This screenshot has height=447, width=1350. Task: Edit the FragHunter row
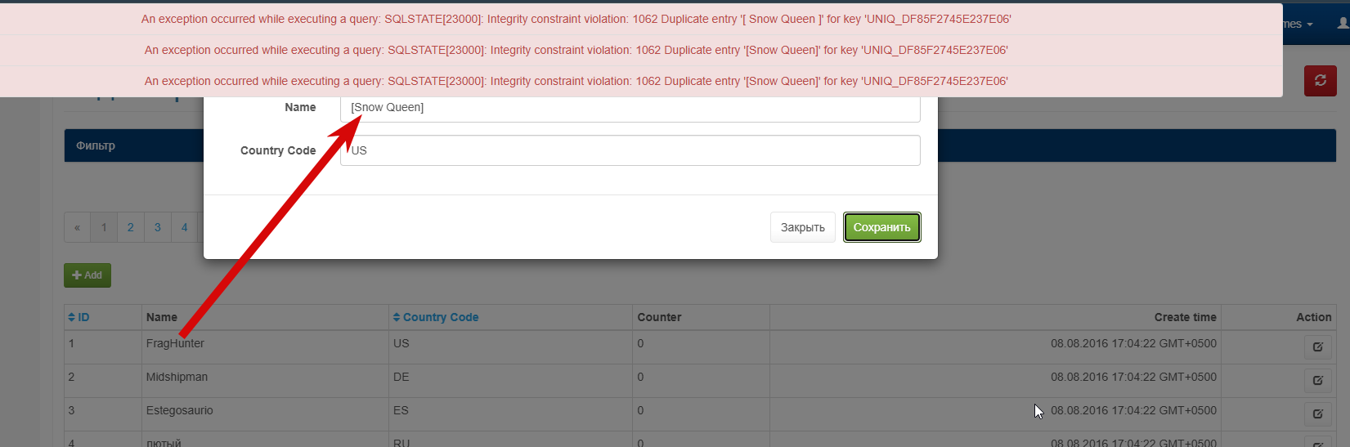click(x=1317, y=347)
